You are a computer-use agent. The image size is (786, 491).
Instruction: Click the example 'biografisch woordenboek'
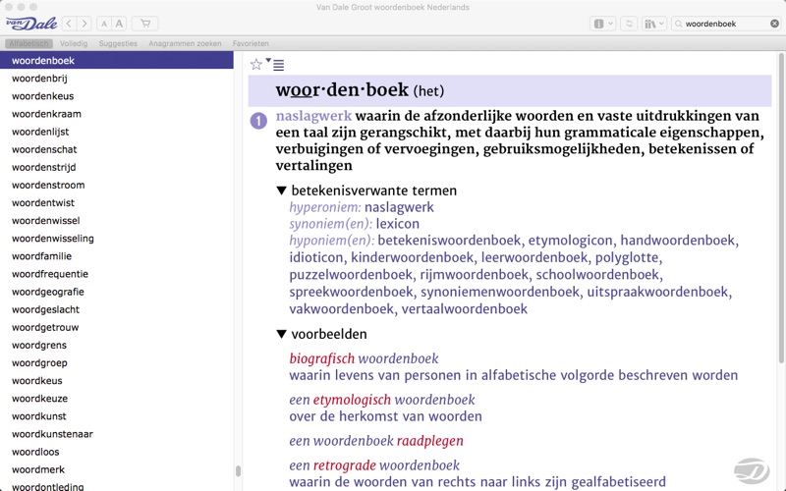tap(364, 358)
